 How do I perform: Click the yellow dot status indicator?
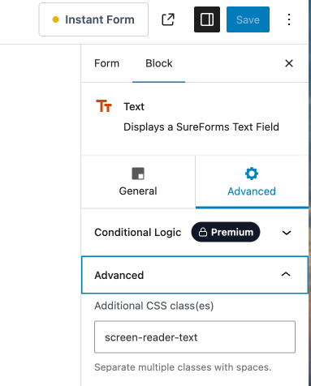tap(55, 19)
